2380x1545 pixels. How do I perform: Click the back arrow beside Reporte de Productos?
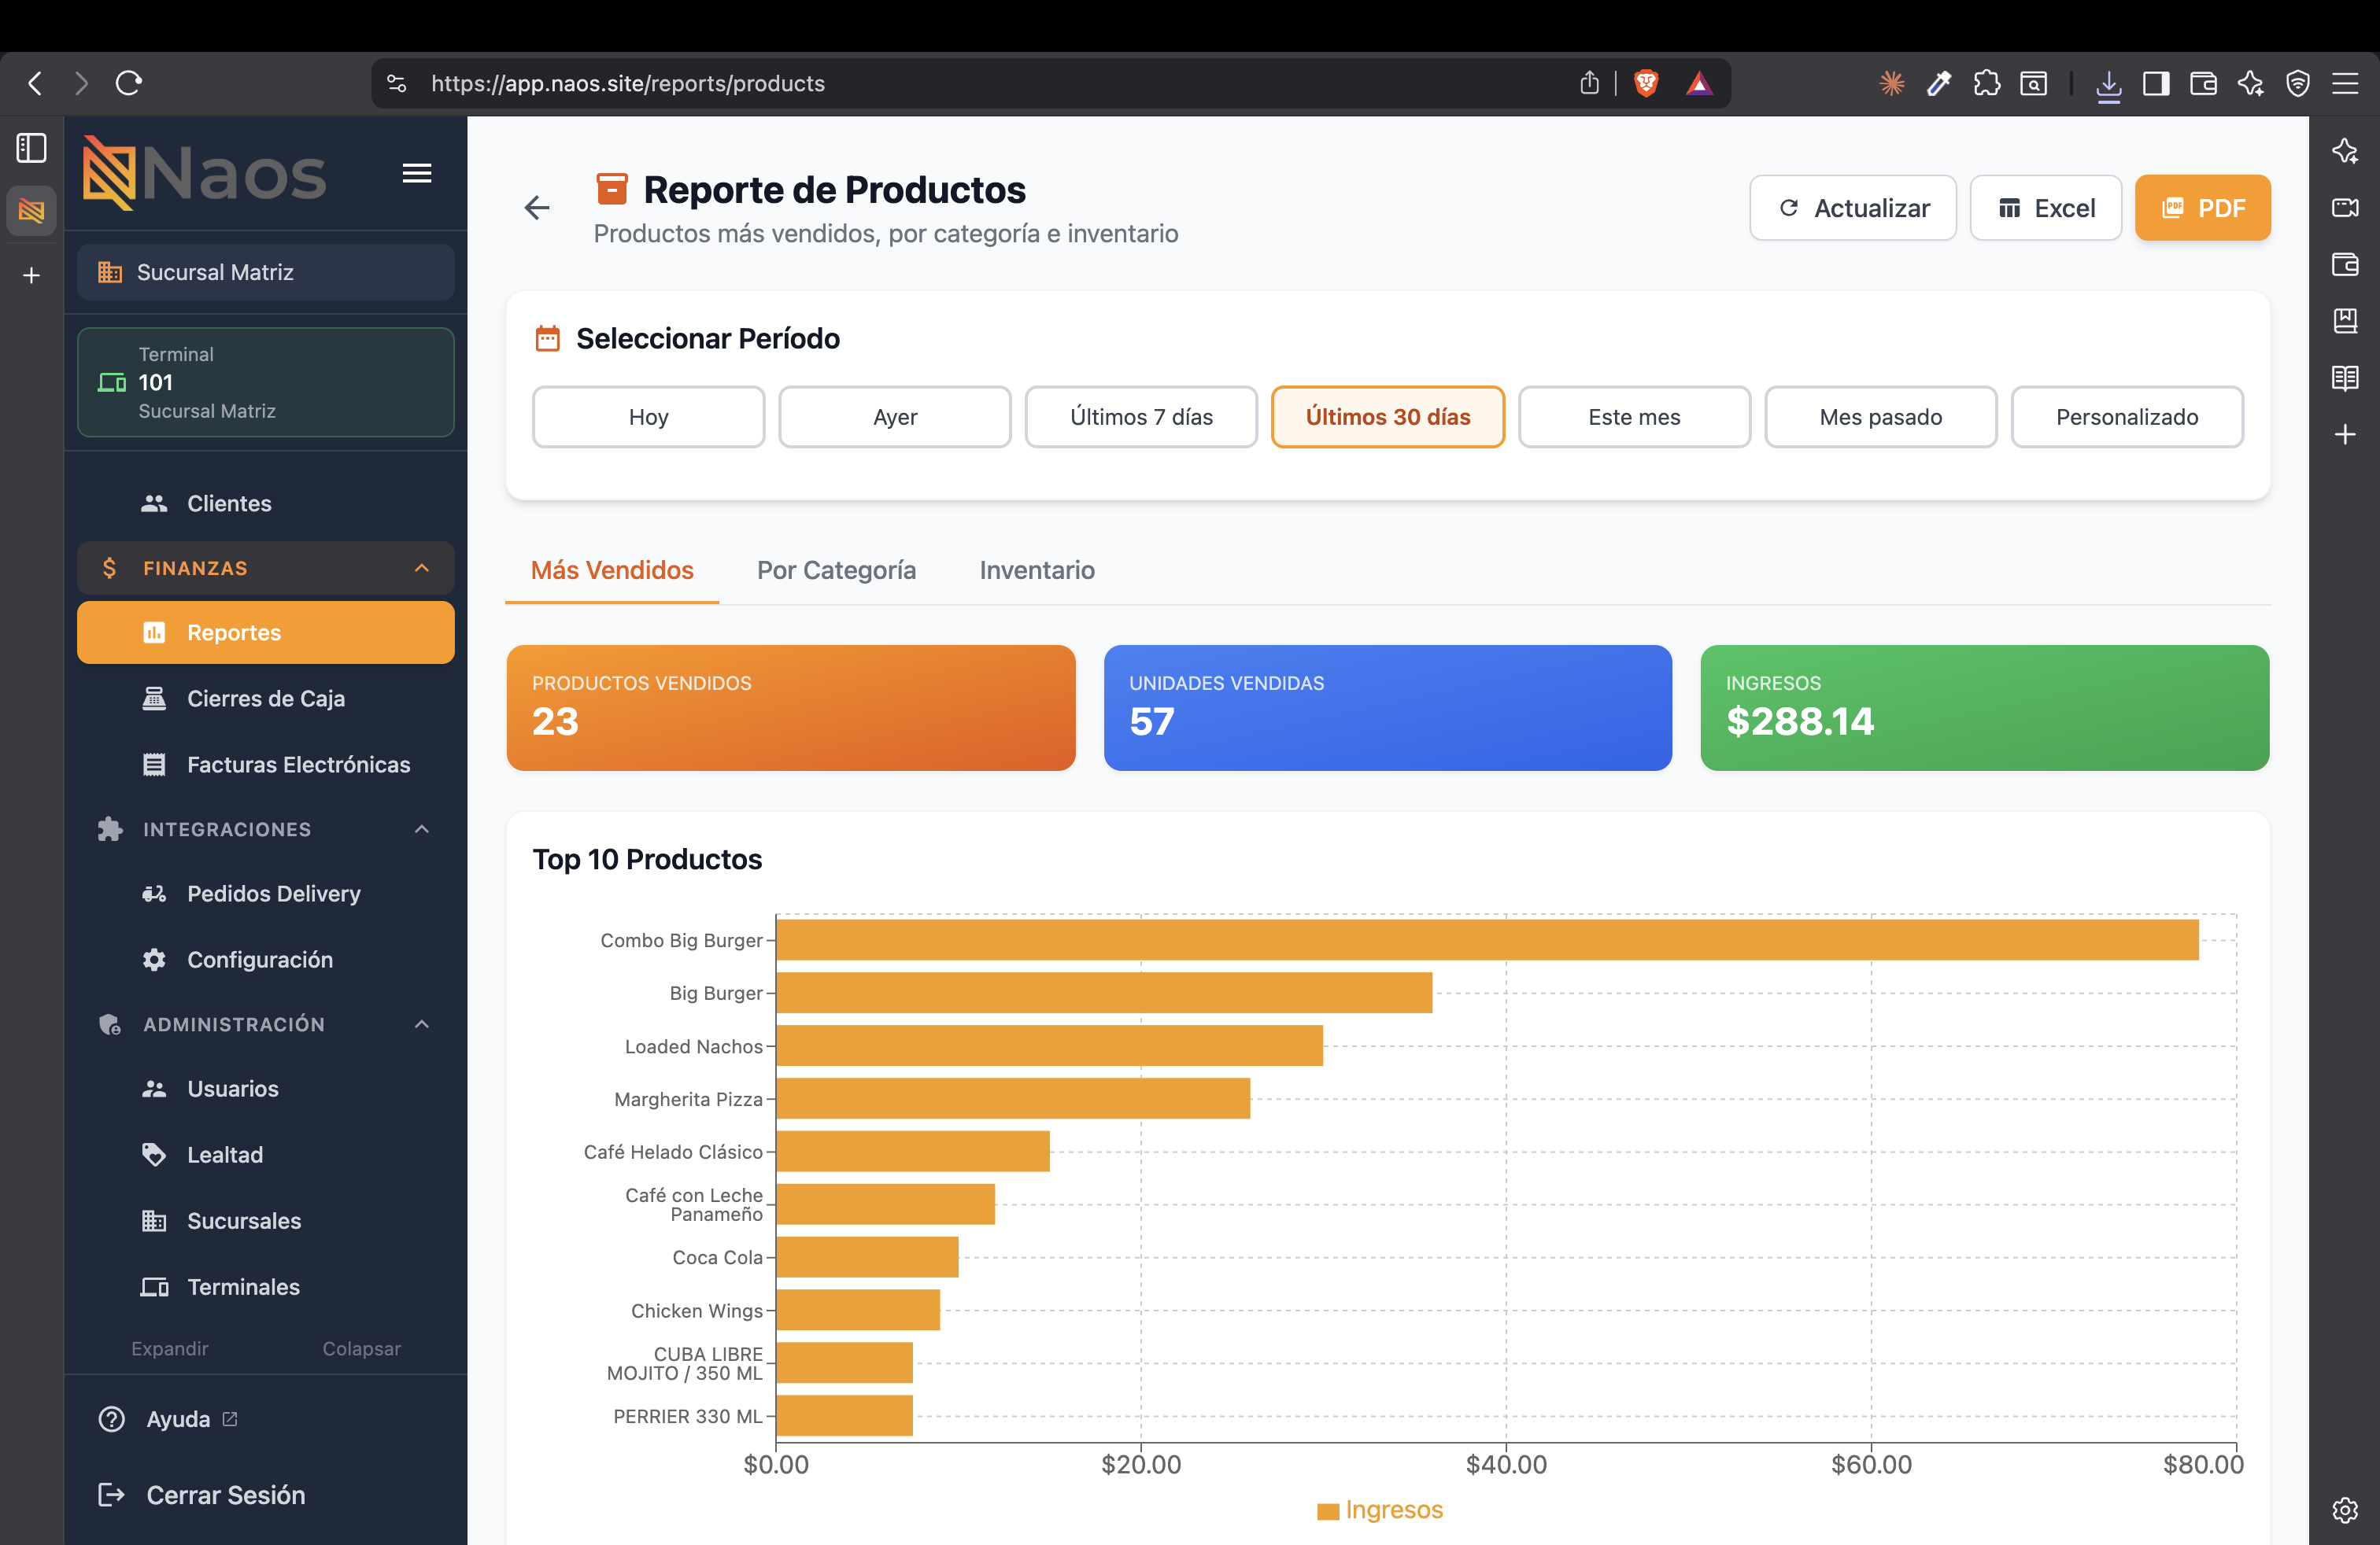pos(537,208)
